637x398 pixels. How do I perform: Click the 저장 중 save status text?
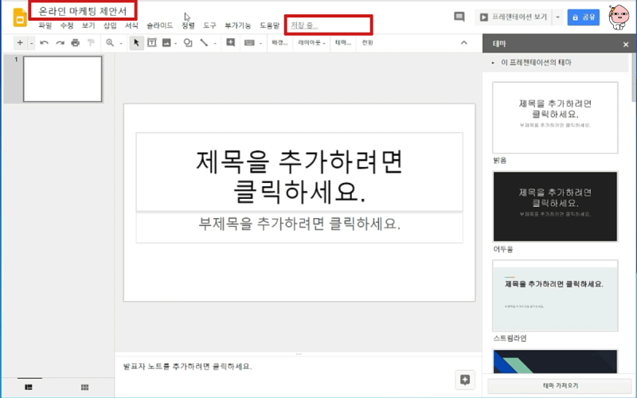click(304, 25)
